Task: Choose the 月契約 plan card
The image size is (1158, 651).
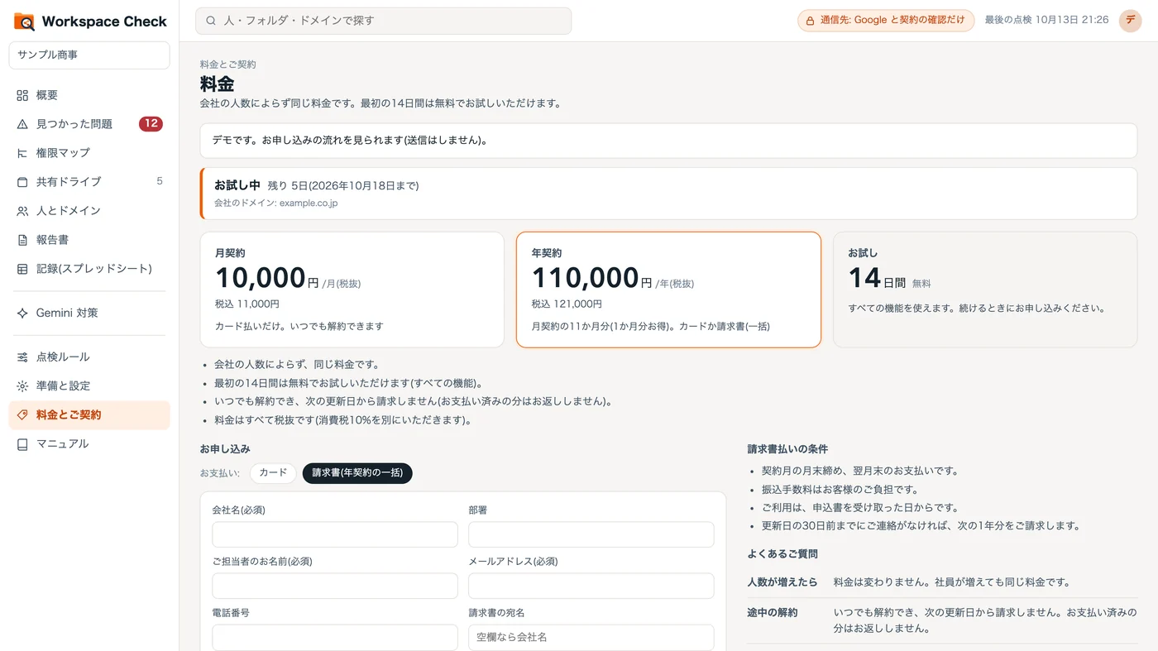Action: click(352, 290)
